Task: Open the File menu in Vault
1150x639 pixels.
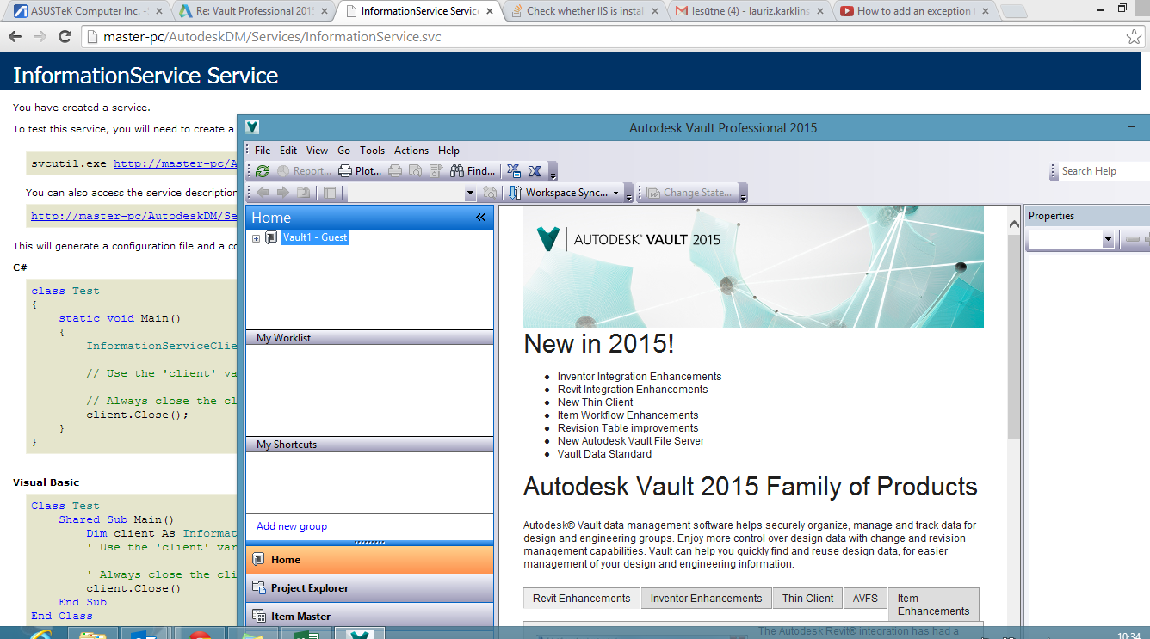Action: tap(263, 150)
